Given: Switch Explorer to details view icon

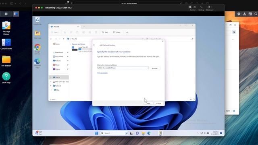Looking at the screenshot, I should 191,99.
